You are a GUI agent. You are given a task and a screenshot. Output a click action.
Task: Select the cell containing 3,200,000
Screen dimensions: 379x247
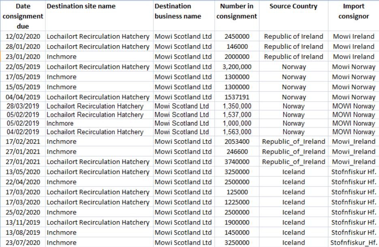coord(237,67)
